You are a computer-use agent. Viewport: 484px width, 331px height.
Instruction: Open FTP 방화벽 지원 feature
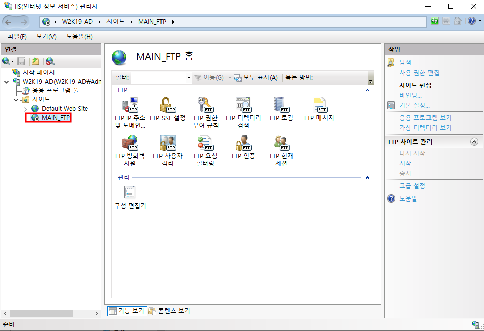130,151
